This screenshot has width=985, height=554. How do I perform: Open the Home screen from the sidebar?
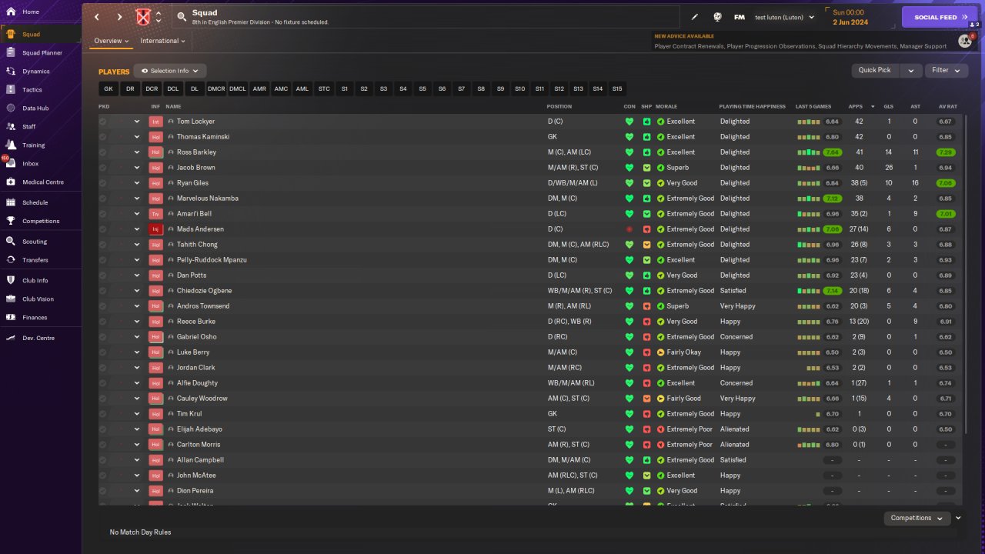40,12
